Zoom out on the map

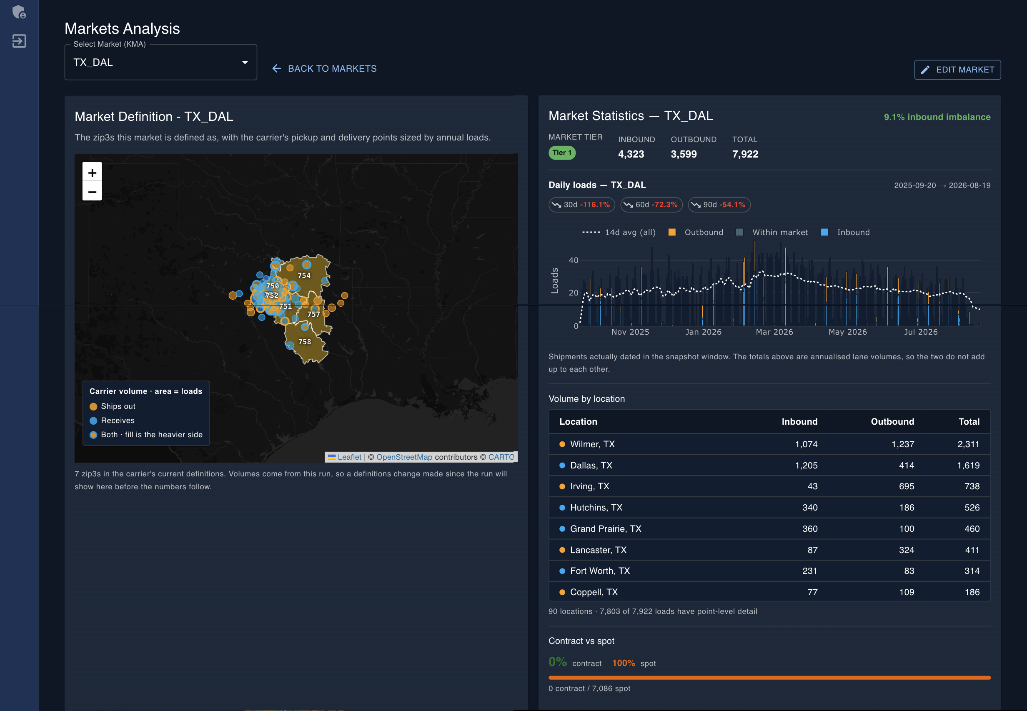coord(92,192)
